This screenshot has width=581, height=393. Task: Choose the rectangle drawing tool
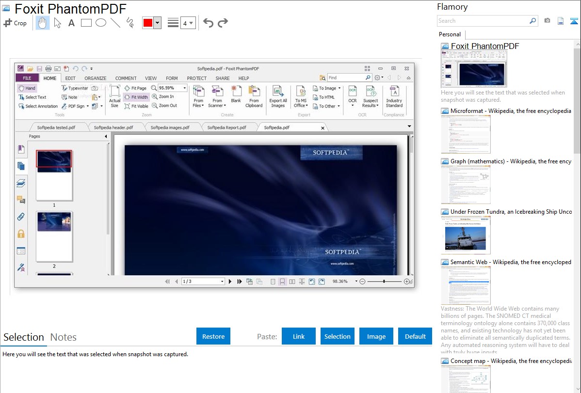86,23
